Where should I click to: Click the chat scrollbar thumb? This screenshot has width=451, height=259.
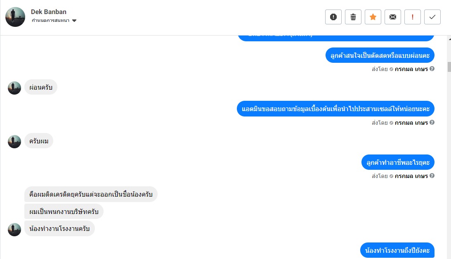click(449, 67)
